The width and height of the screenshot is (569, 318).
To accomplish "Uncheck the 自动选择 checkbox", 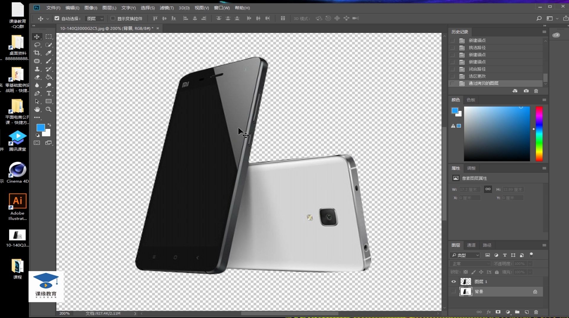I will (57, 18).
